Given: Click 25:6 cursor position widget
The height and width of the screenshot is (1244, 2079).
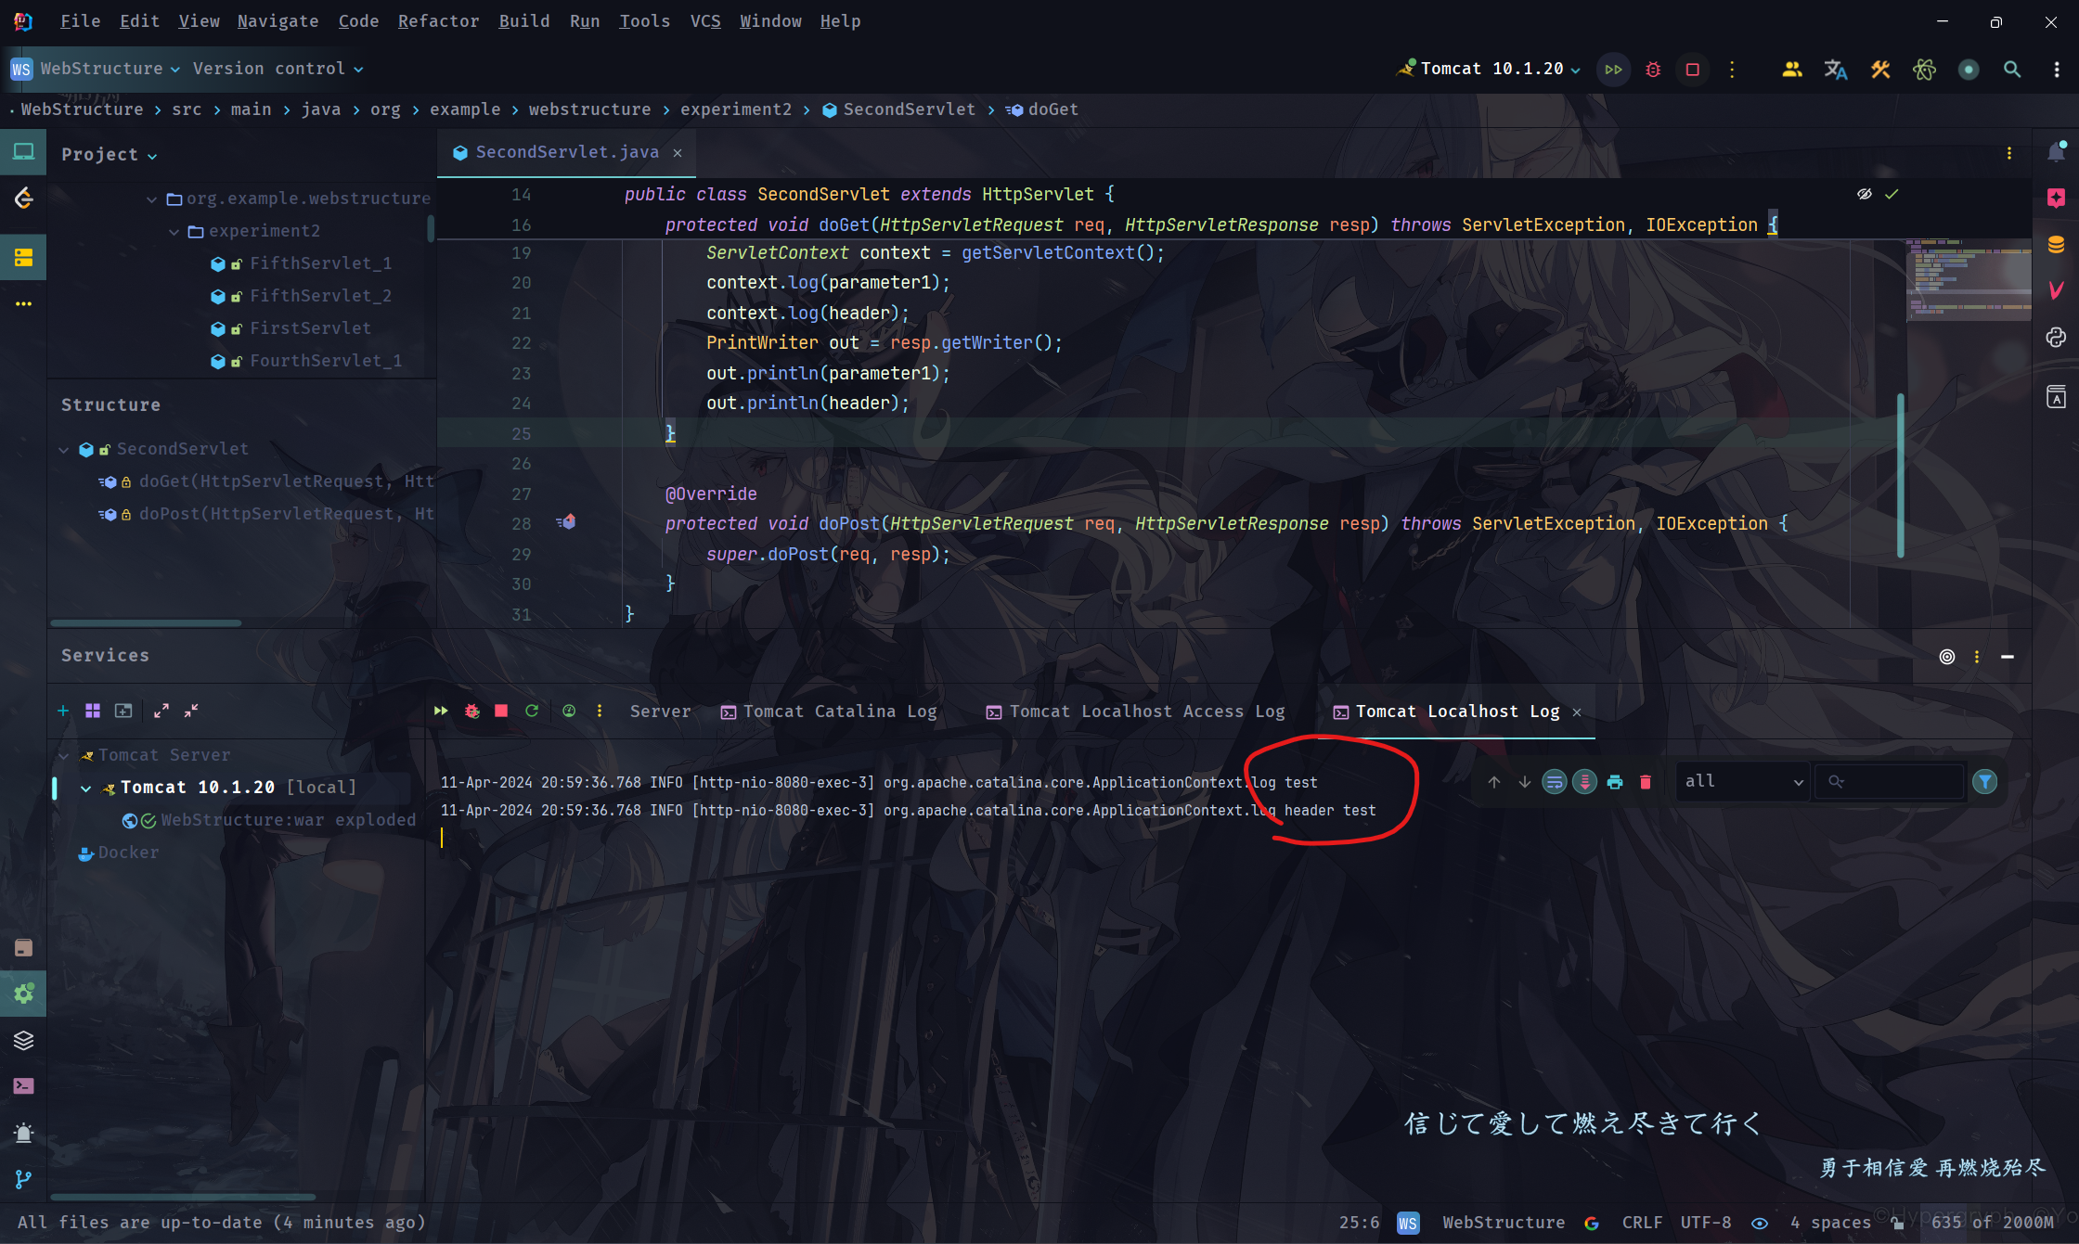Looking at the screenshot, I should [x=1359, y=1223].
